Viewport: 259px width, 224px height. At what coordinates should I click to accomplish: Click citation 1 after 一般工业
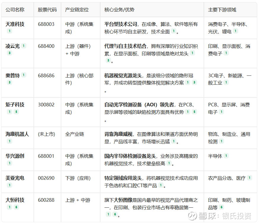(226, 82)
